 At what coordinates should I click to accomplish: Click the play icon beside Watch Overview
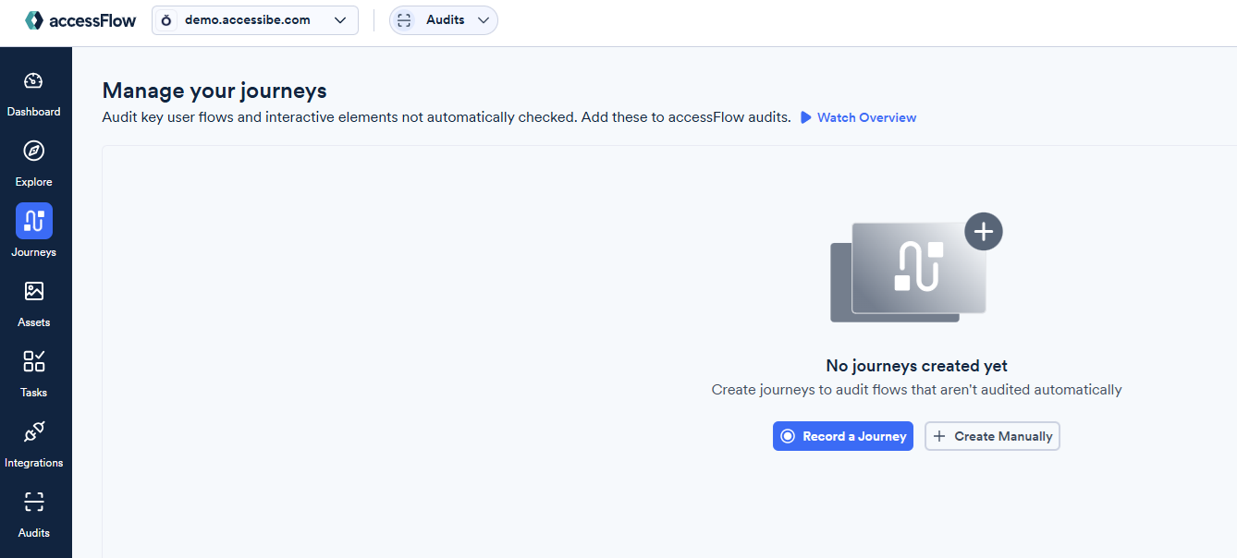(x=806, y=117)
